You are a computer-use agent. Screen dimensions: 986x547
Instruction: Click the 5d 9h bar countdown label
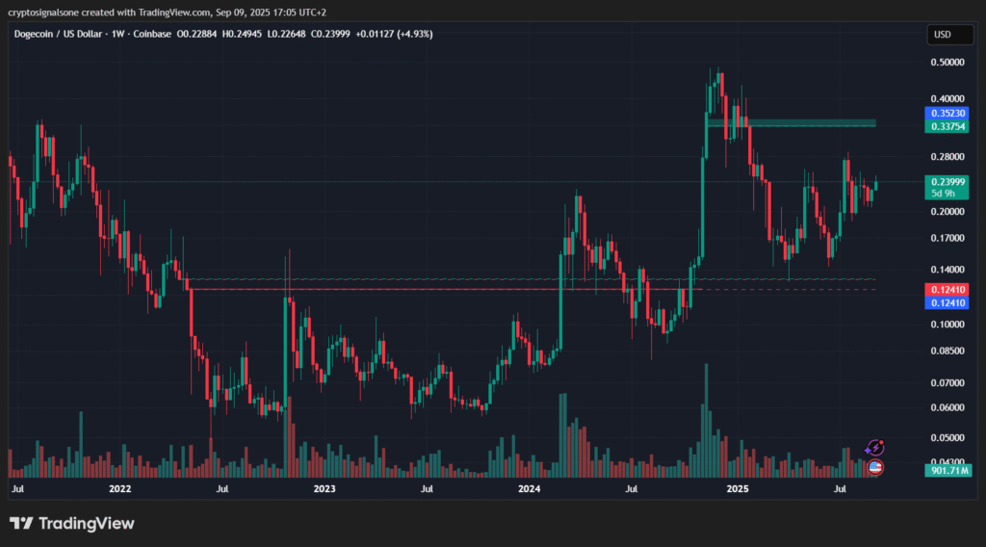pos(943,194)
